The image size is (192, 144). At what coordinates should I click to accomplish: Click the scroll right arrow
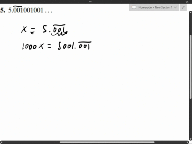coord(188,142)
